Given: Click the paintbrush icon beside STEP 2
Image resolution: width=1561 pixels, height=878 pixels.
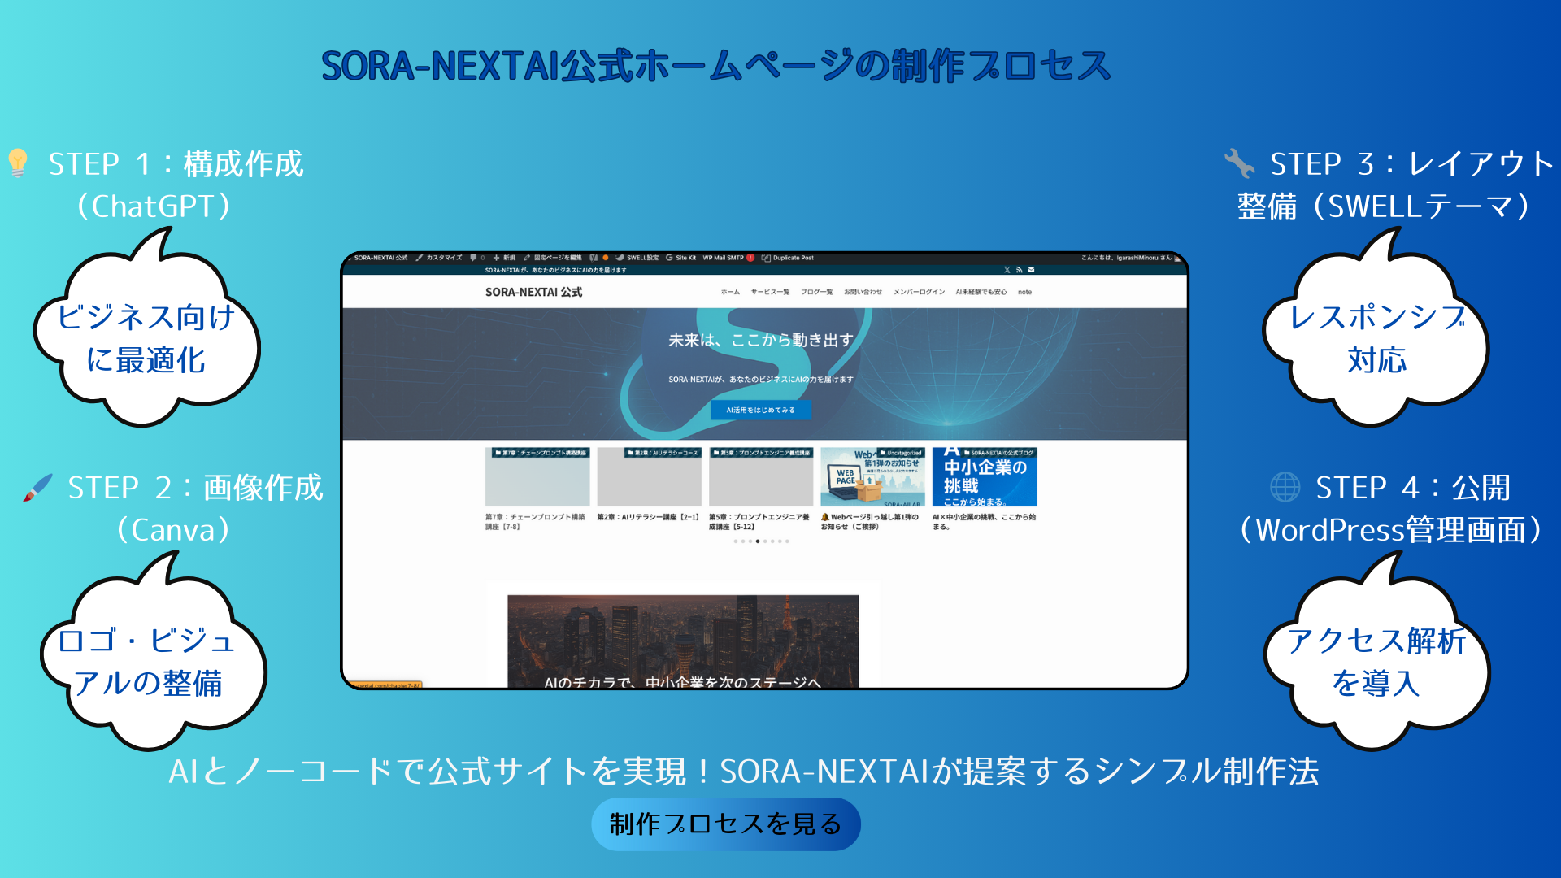Looking at the screenshot, I should coord(37,487).
